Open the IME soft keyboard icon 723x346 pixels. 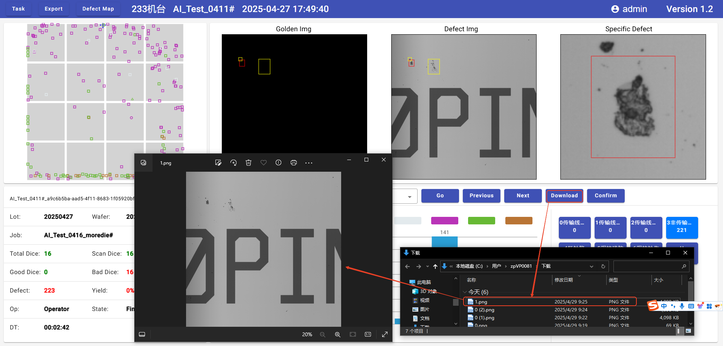coord(691,306)
